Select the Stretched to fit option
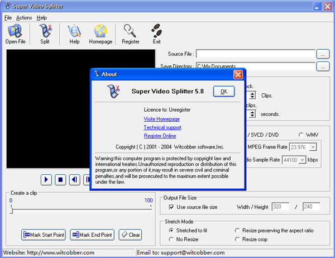 click(x=171, y=230)
